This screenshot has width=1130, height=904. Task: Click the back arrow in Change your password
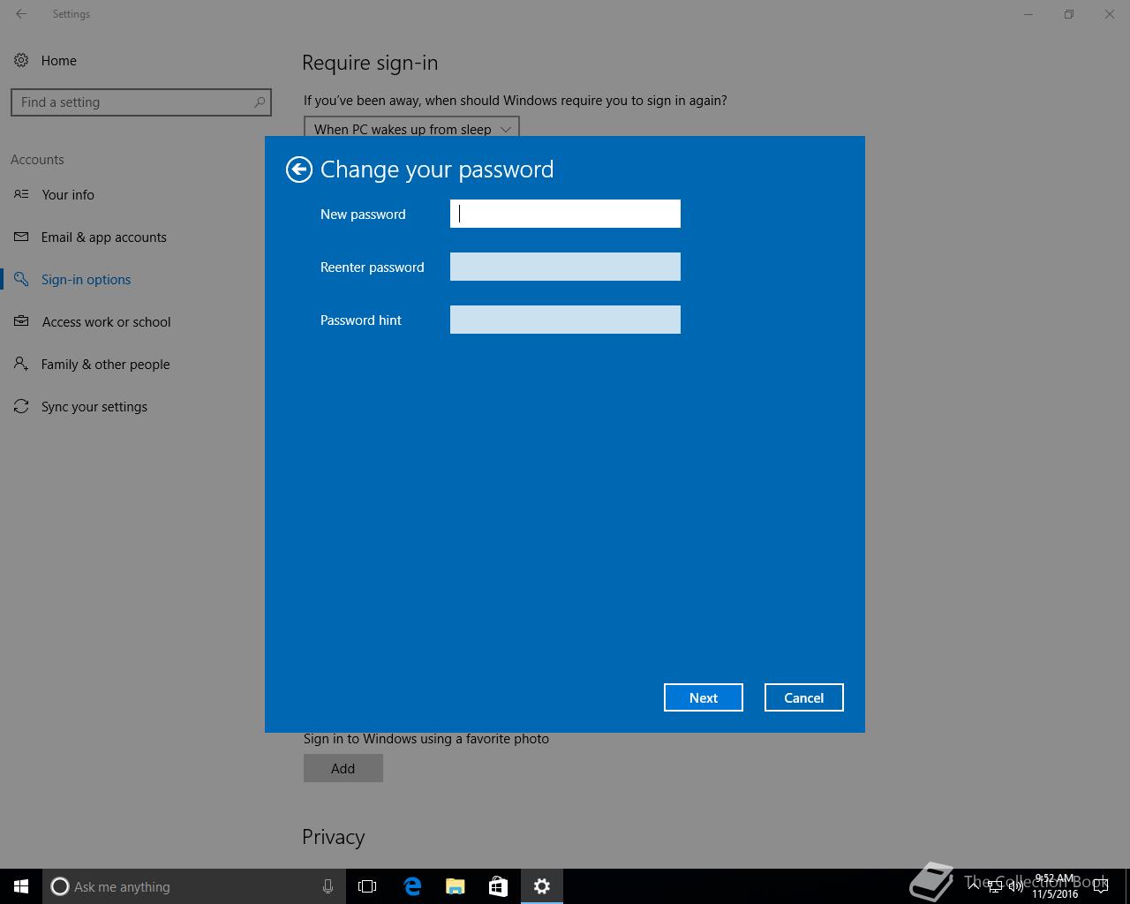tap(299, 169)
